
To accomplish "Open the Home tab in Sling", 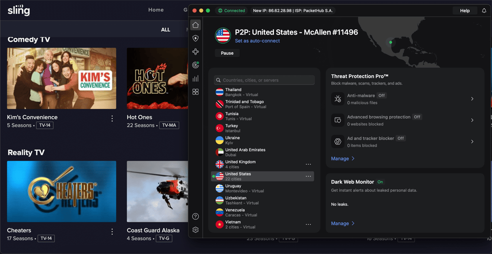I will pyautogui.click(x=156, y=10).
